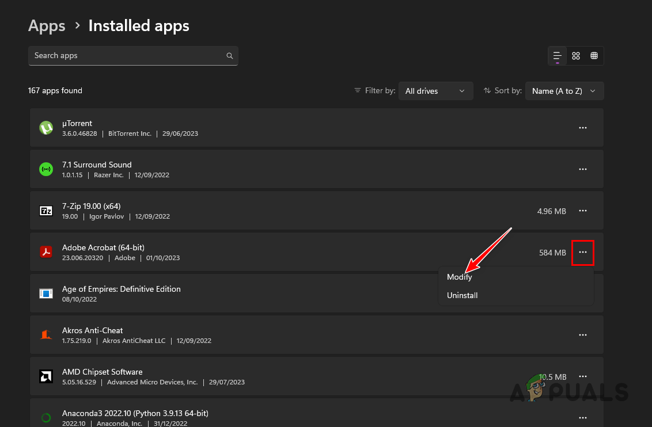652x427 pixels.
Task: Click the Age of Empires app icon
Action: [46, 293]
